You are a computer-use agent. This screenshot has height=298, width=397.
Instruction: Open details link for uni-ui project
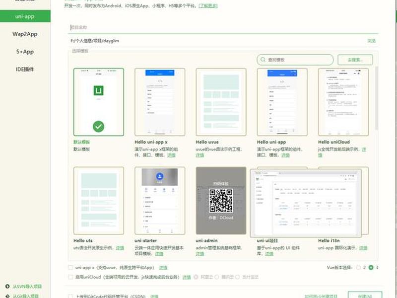click(x=269, y=254)
